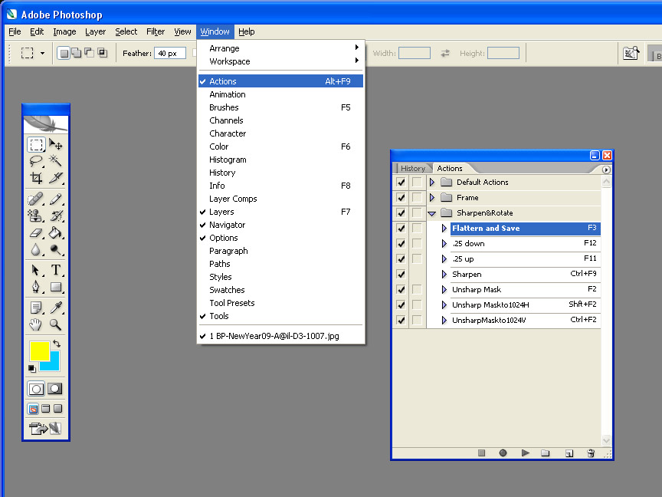Jump to ImageReady from toolbox

coord(46,429)
